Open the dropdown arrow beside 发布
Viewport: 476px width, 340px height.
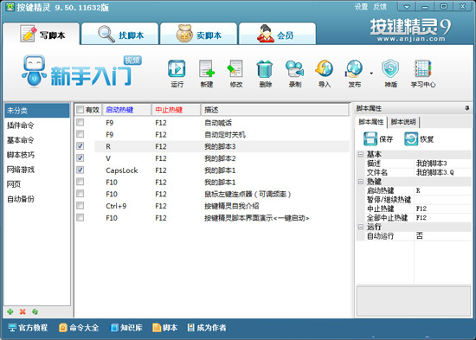pyautogui.click(x=371, y=74)
